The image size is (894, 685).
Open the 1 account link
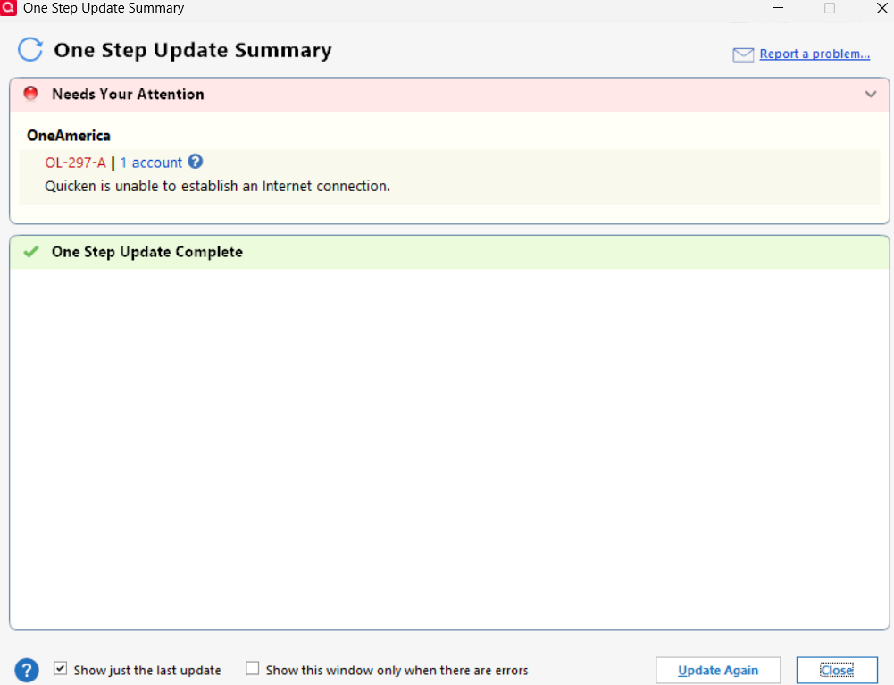click(151, 163)
